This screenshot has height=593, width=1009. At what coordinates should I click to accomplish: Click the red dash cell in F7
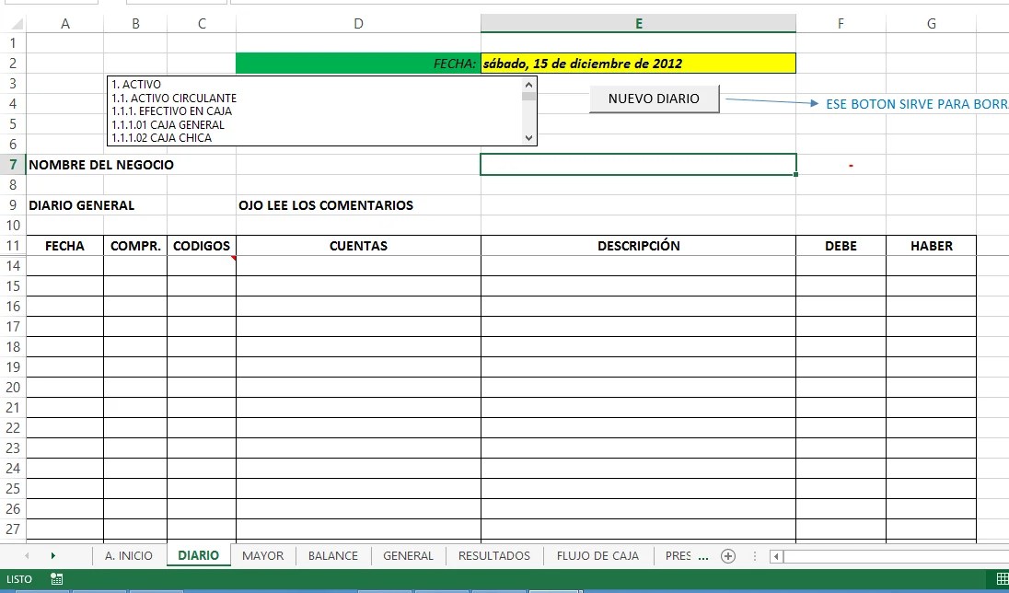pos(841,165)
